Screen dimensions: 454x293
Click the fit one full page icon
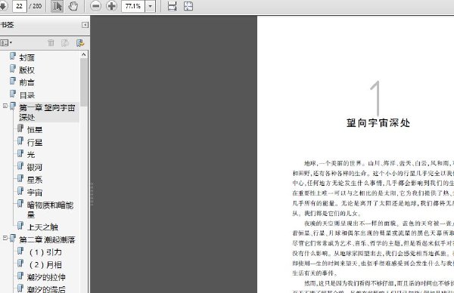pos(188,6)
